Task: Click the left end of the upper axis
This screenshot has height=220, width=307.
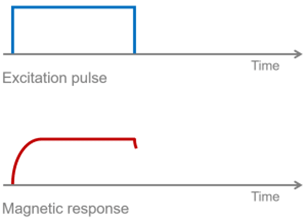Action: pos(4,54)
